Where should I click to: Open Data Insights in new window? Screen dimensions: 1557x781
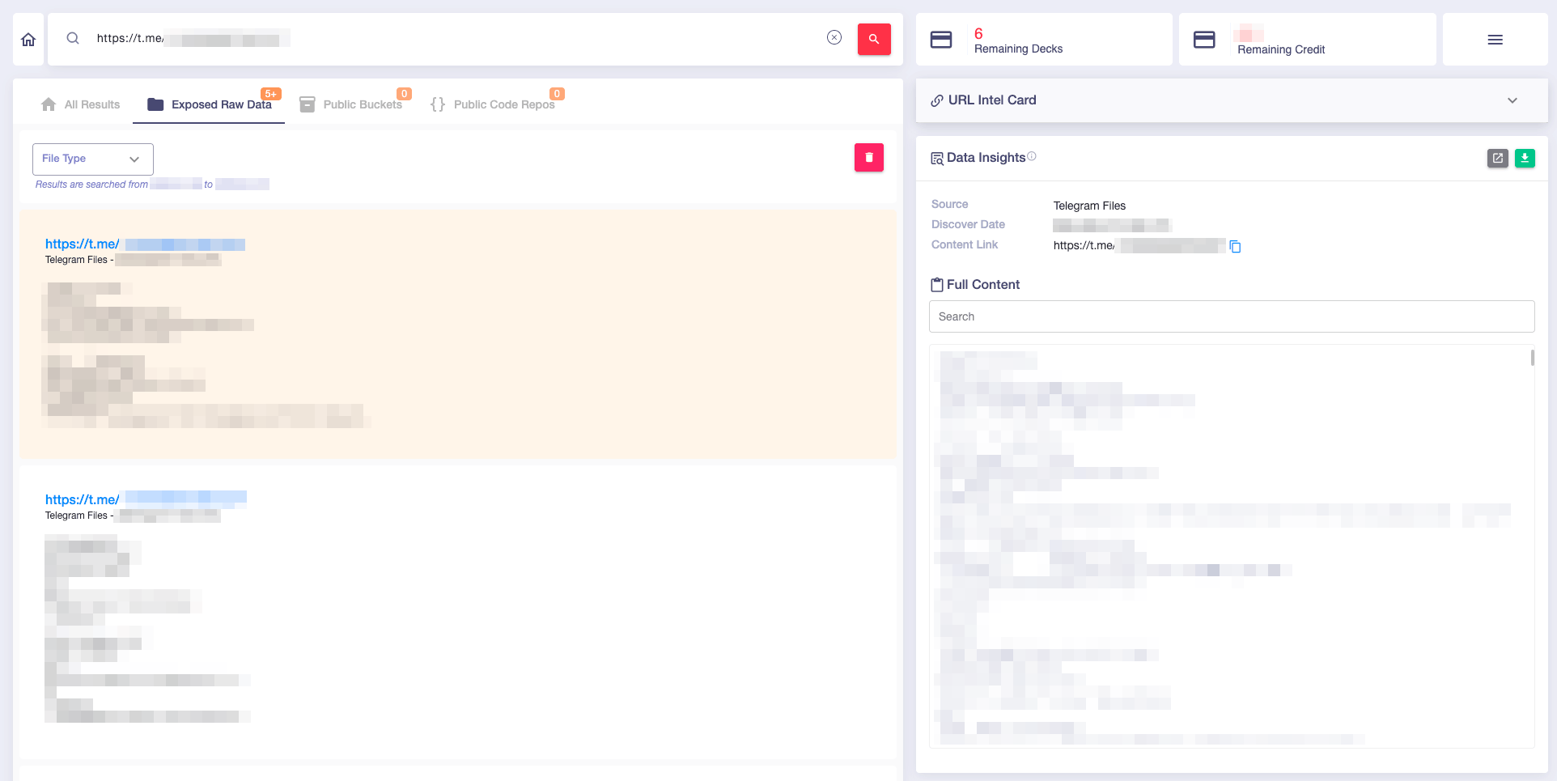(x=1498, y=158)
